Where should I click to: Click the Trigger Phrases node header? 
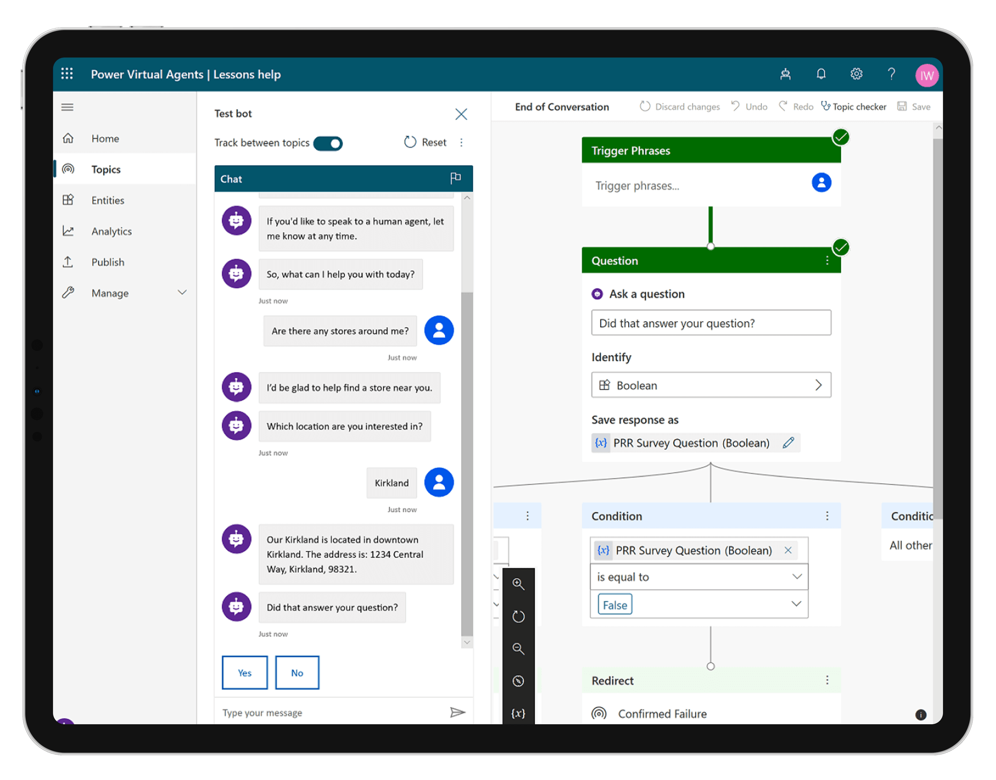coord(711,150)
